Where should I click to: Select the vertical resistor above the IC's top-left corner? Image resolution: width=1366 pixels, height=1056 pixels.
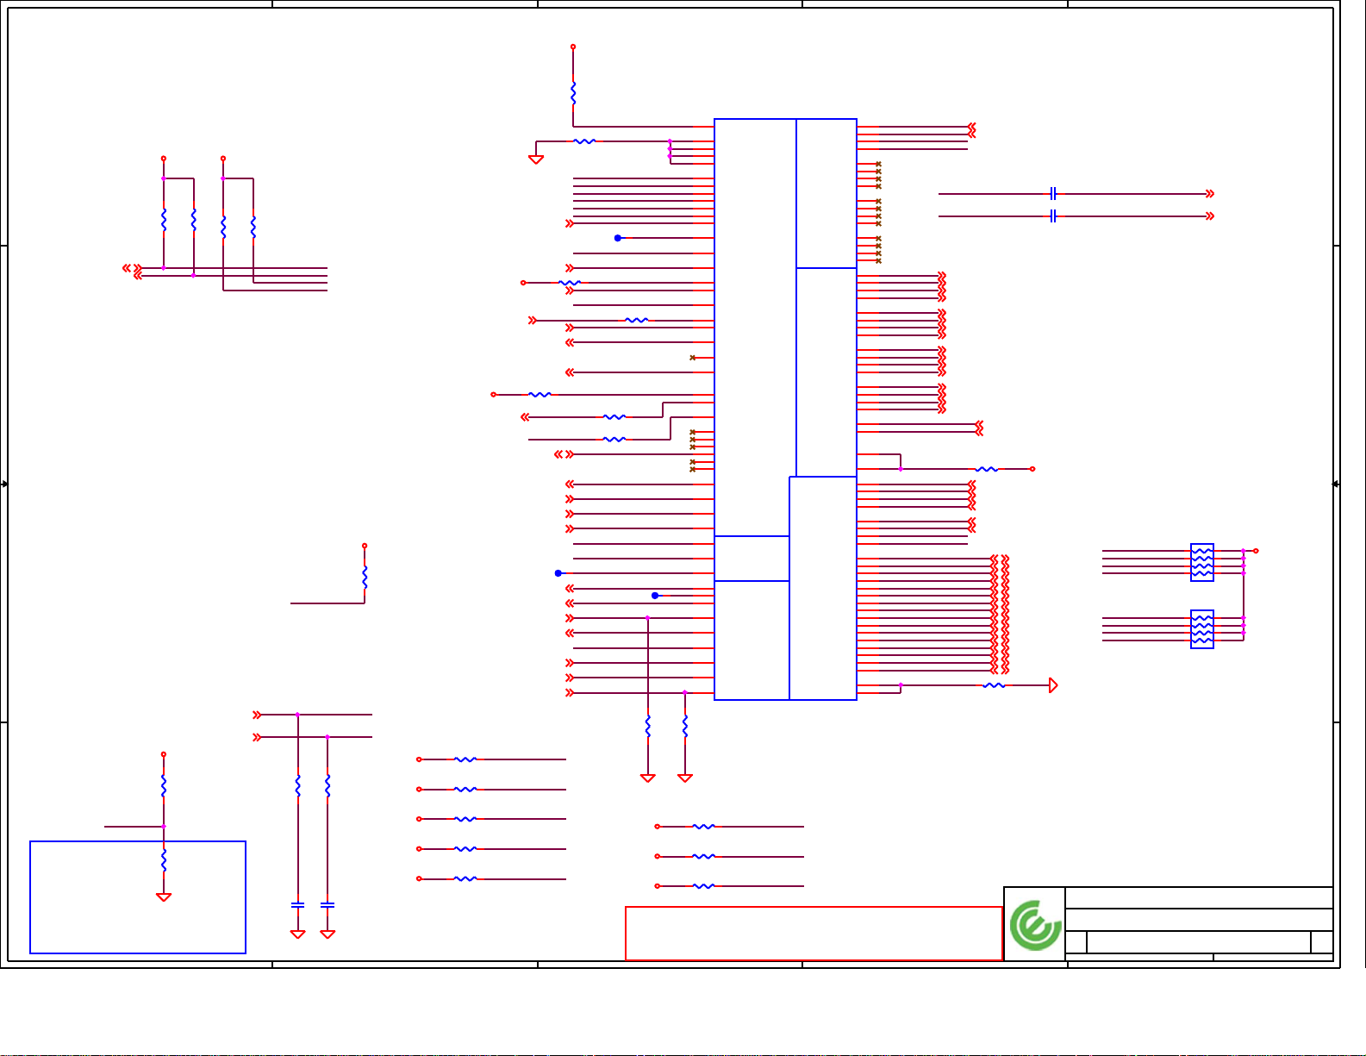573,93
